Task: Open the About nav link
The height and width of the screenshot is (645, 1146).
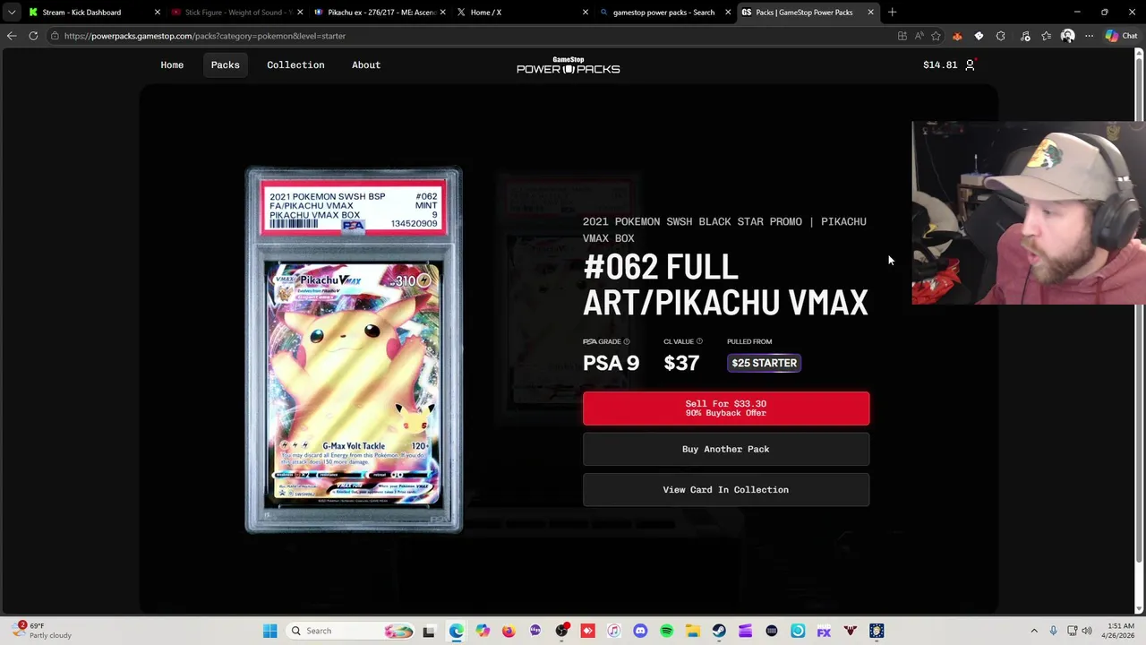Action: coord(366,64)
